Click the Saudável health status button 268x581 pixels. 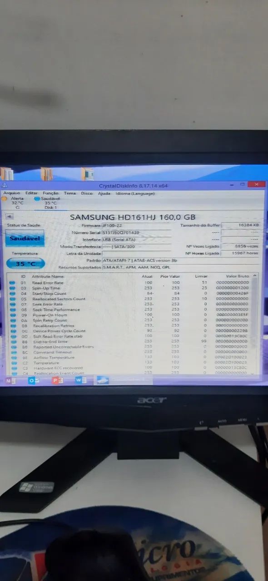pyautogui.click(x=25, y=238)
